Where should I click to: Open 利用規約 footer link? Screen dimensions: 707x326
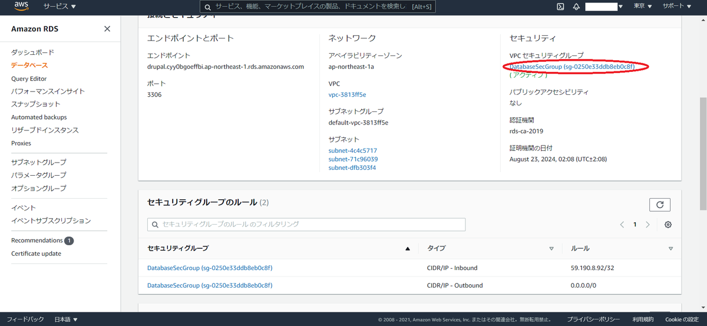(644, 319)
